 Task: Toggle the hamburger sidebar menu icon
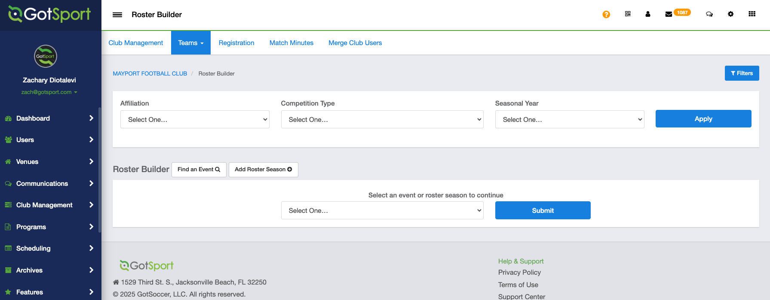coord(117,15)
